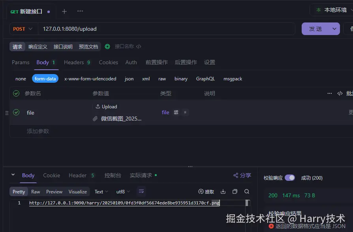Collapse the response panel chevron
The image size is (353, 232).
(13, 175)
